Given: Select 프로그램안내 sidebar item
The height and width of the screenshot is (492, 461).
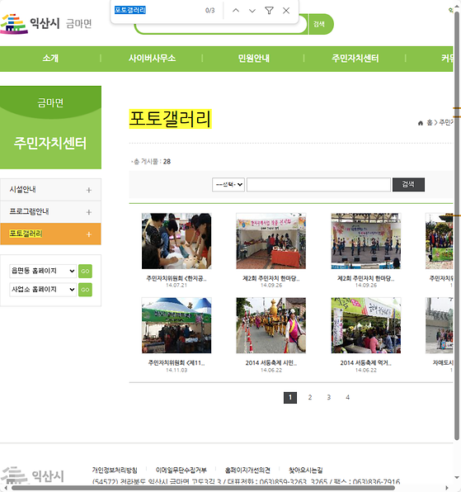Looking at the screenshot, I should pos(51,212).
